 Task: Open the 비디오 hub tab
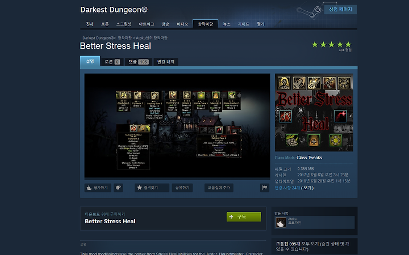coord(182,24)
